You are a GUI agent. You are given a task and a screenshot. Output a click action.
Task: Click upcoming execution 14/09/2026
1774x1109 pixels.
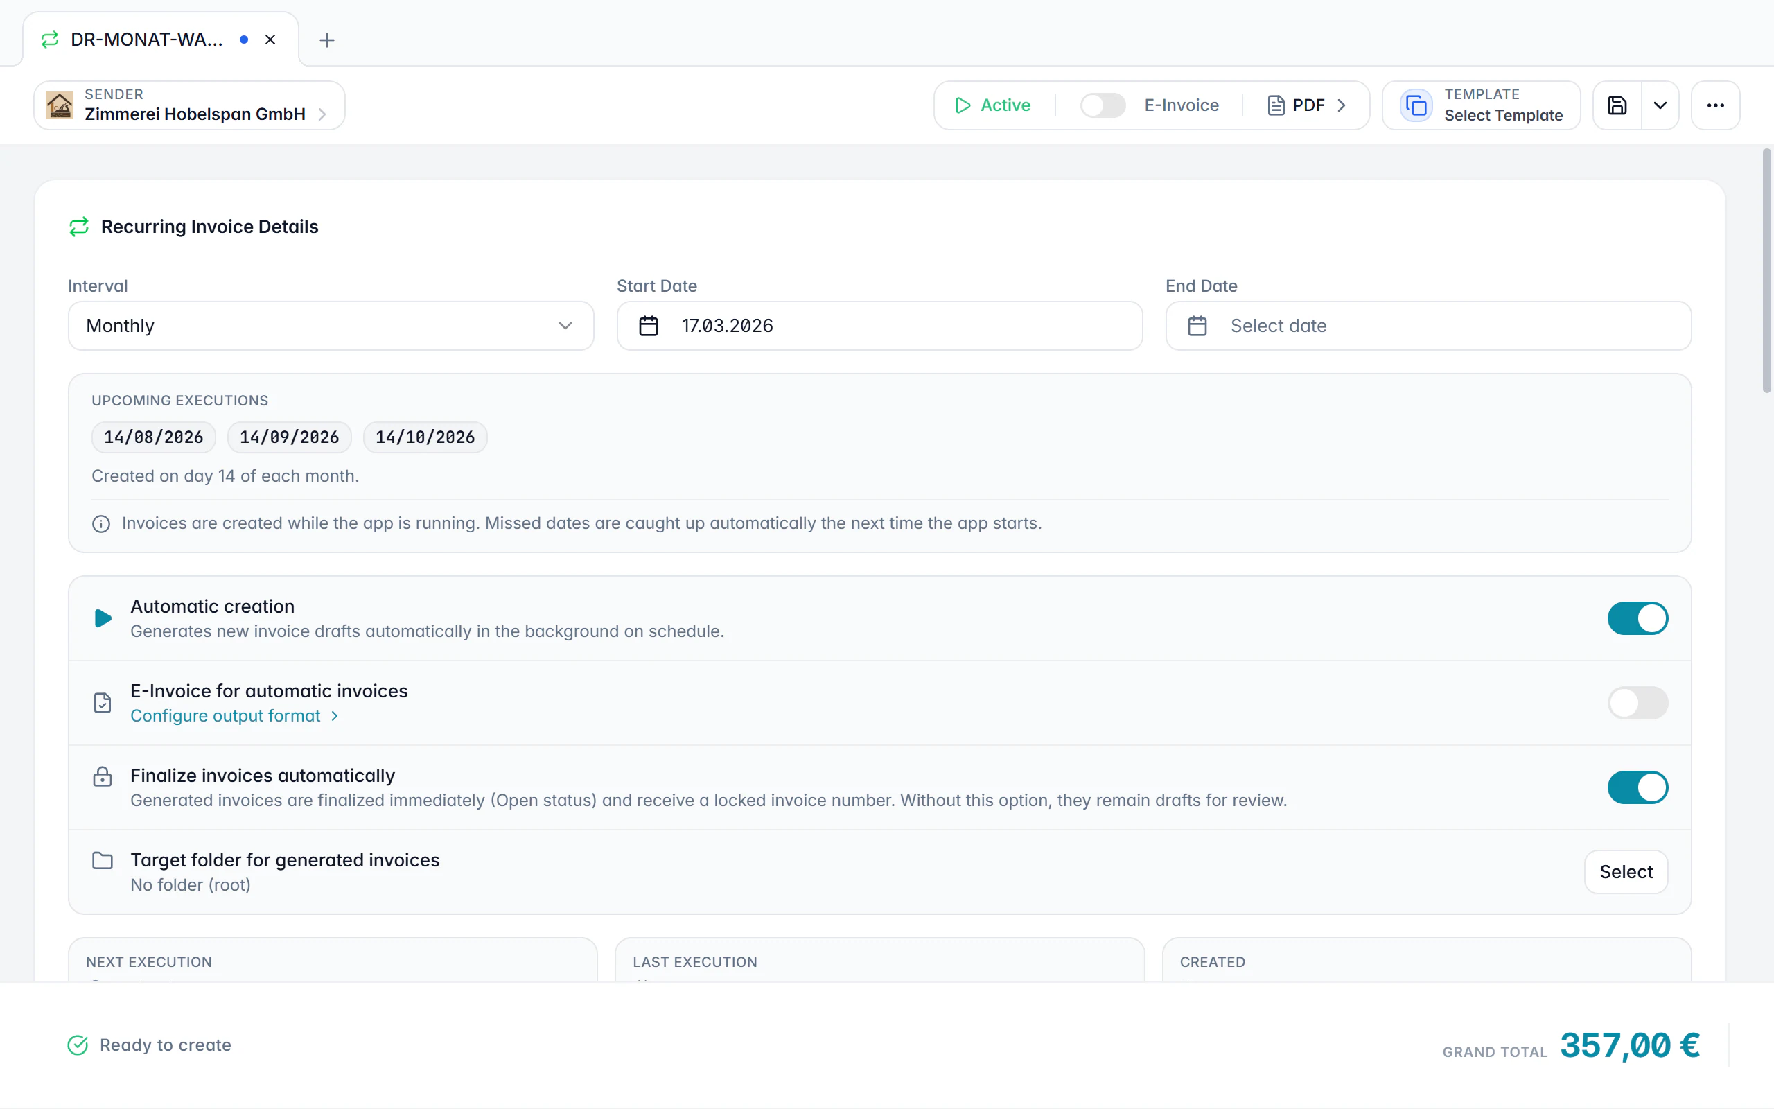290,437
